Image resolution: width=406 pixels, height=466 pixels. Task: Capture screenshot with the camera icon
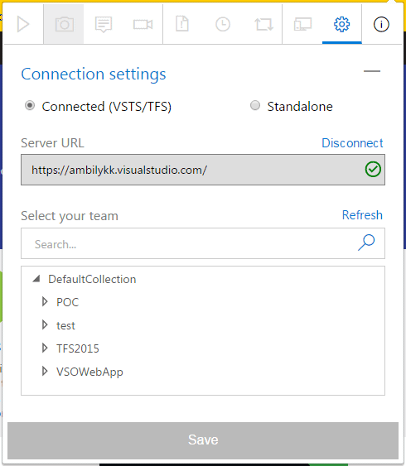pos(64,24)
